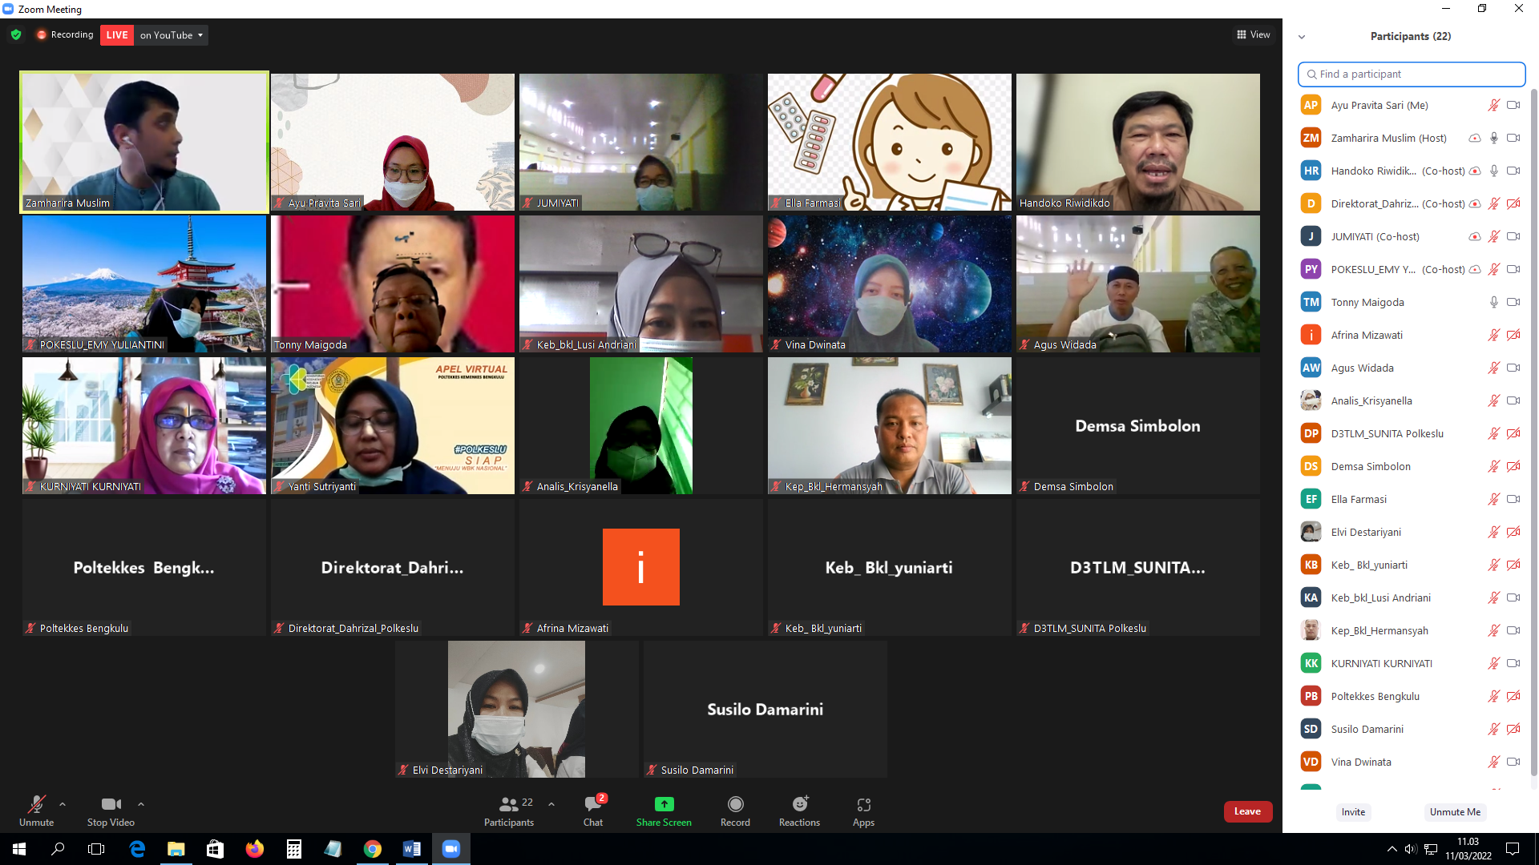Launch Google Chrome from the taskbar
Viewport: 1539px width, 865px height.
coord(373,849)
